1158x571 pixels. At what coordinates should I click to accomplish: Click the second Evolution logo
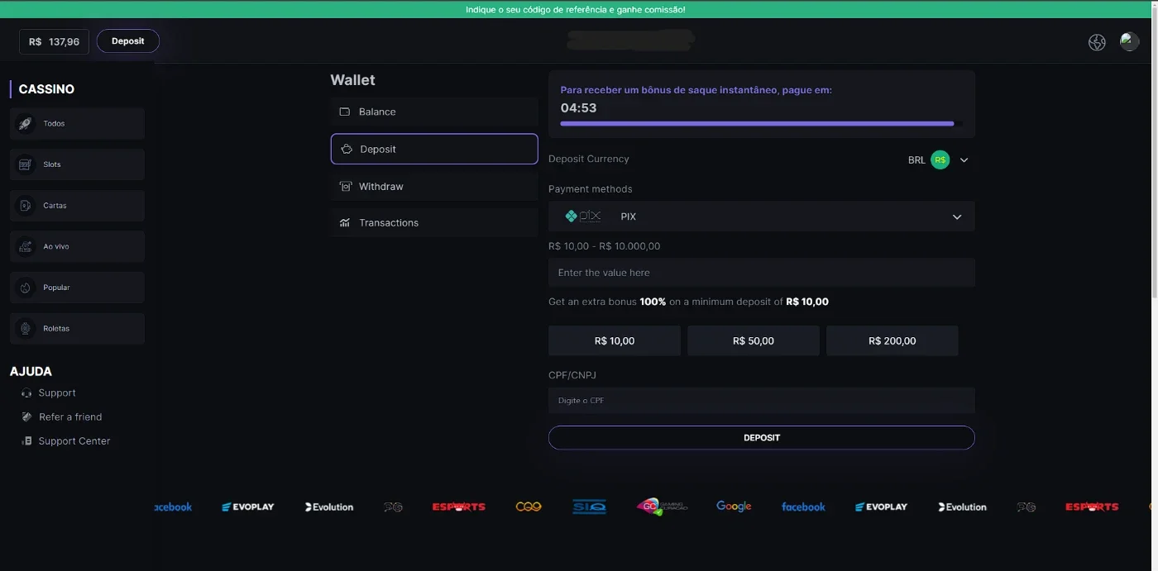[962, 507]
